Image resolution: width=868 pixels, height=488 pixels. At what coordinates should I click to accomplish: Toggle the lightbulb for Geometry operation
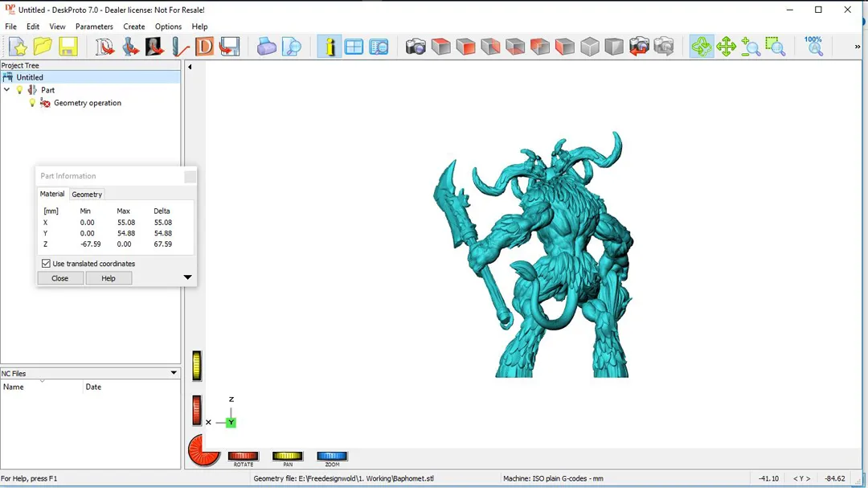[32, 103]
